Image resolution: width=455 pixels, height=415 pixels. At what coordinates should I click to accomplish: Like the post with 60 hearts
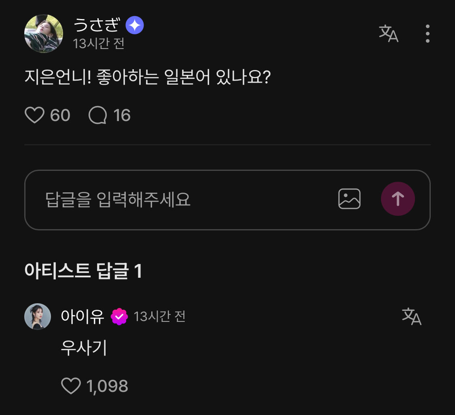[x=35, y=115]
